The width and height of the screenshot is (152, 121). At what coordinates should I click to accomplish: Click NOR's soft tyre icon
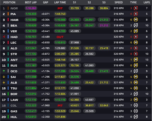(136, 8)
